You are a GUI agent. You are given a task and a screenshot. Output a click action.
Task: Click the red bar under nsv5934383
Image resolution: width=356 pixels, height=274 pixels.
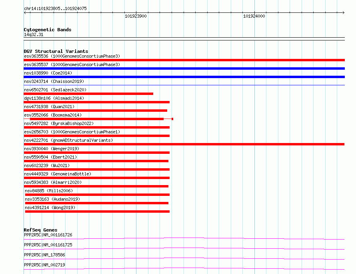96,186
